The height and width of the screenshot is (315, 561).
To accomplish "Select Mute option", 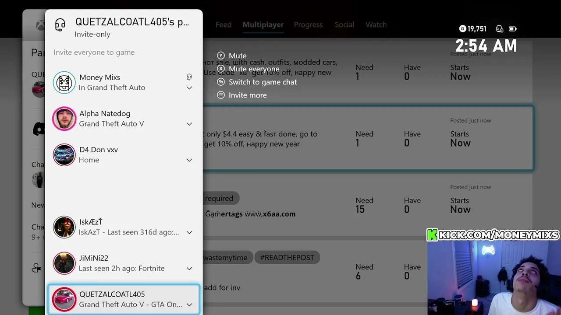I will [x=238, y=56].
